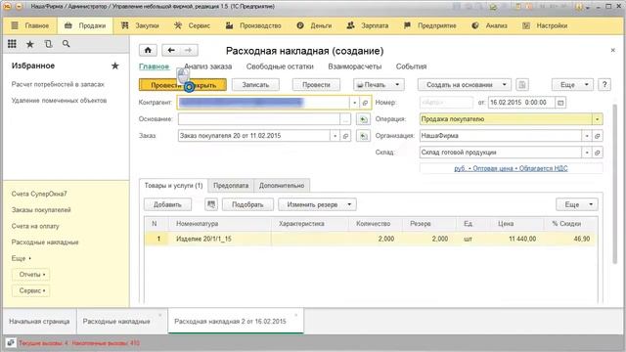The height and width of the screenshot is (352, 626).
Task: Open Заказы покупателей in the sidebar
Action: click(41, 210)
